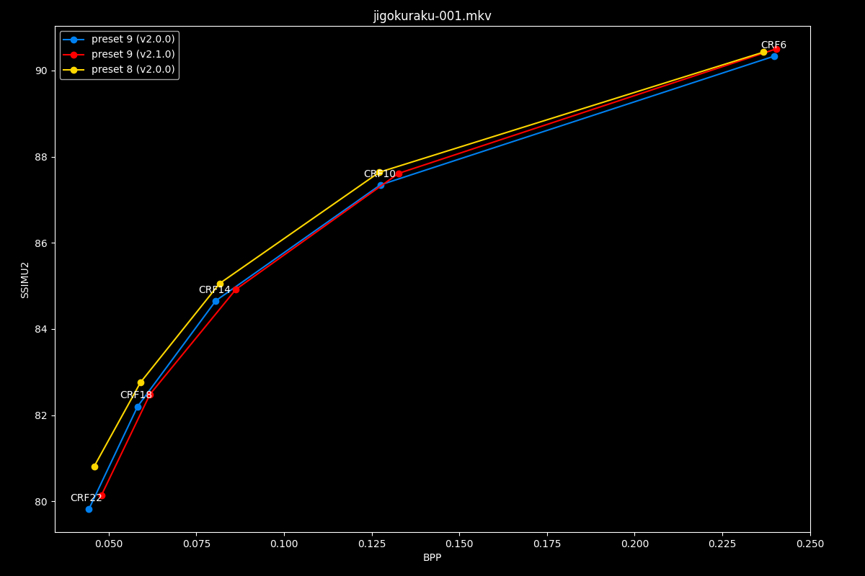Select legend label preset 8 (v2.0.0)
Image resolution: width=865 pixels, height=576 pixels.
point(133,70)
